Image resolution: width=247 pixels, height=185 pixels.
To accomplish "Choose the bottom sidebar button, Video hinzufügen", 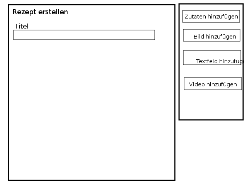I will click(x=213, y=84).
